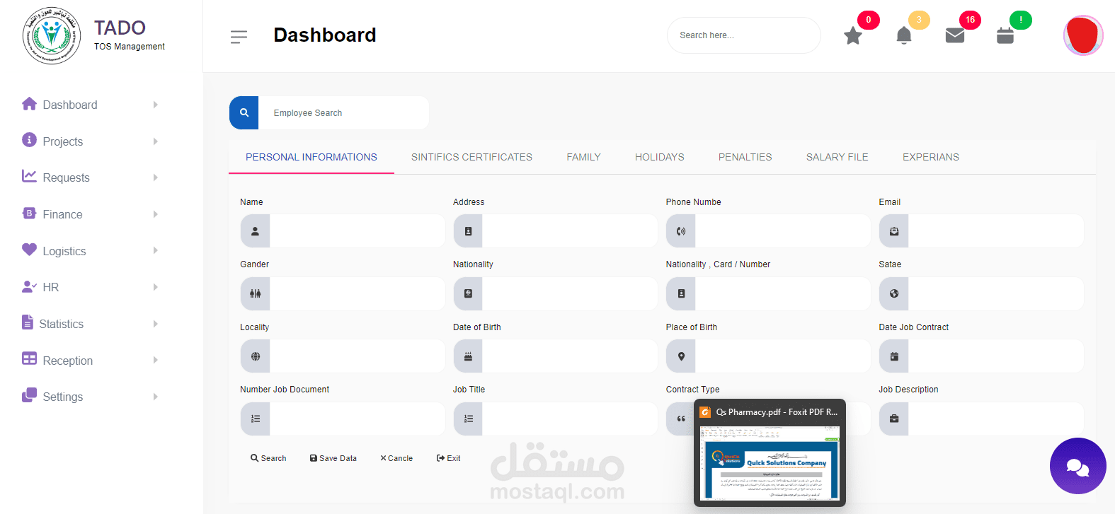
Task: Click the address book icon in Address field
Action: [x=468, y=231]
